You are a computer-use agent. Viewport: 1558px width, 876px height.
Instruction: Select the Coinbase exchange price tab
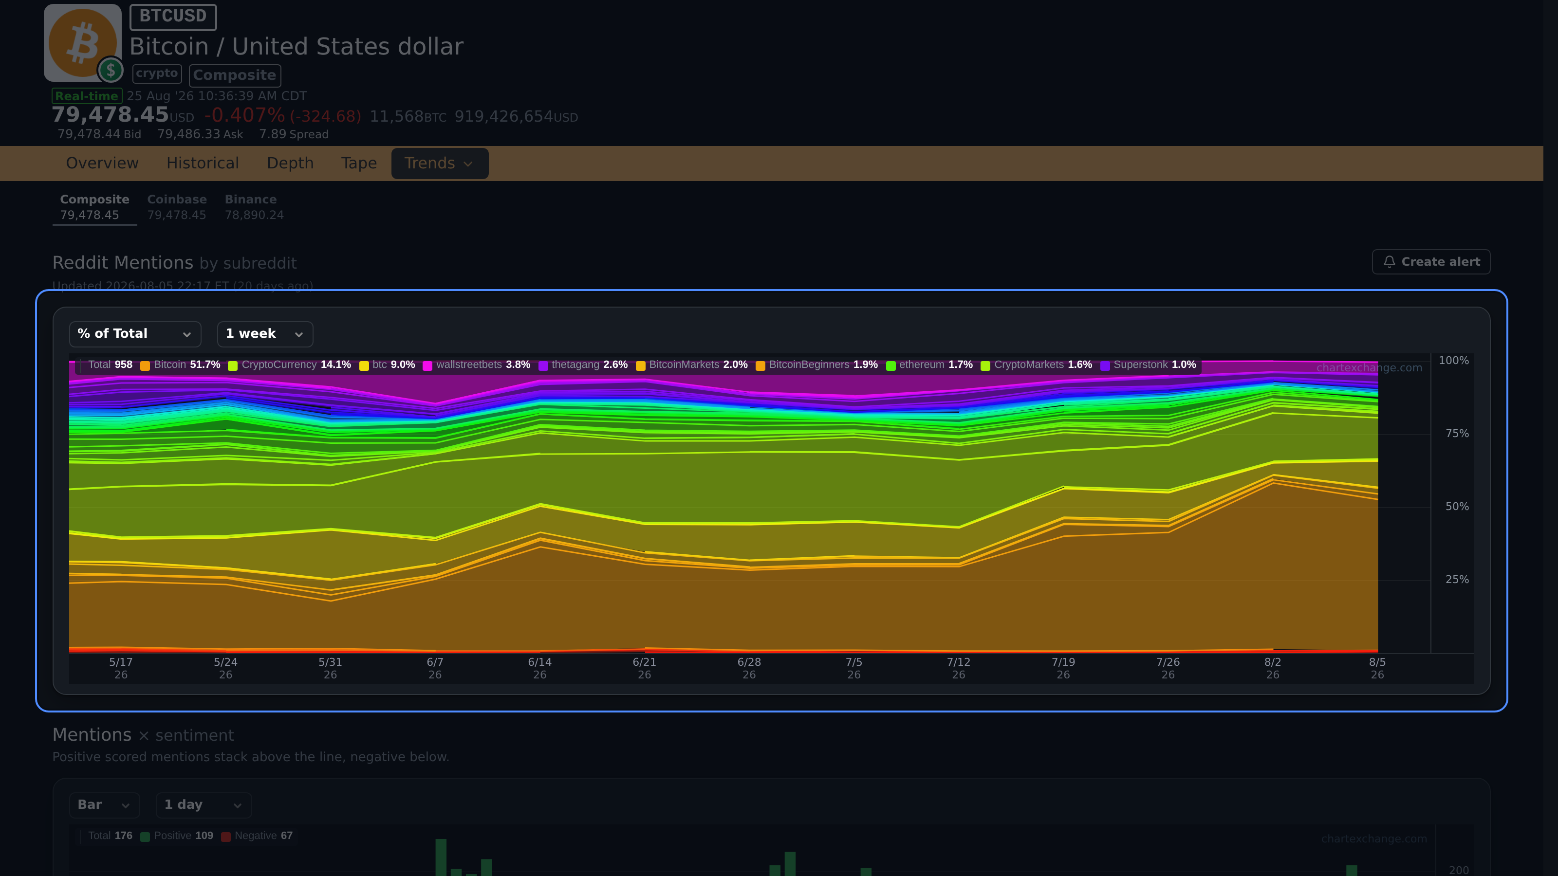[177, 207]
